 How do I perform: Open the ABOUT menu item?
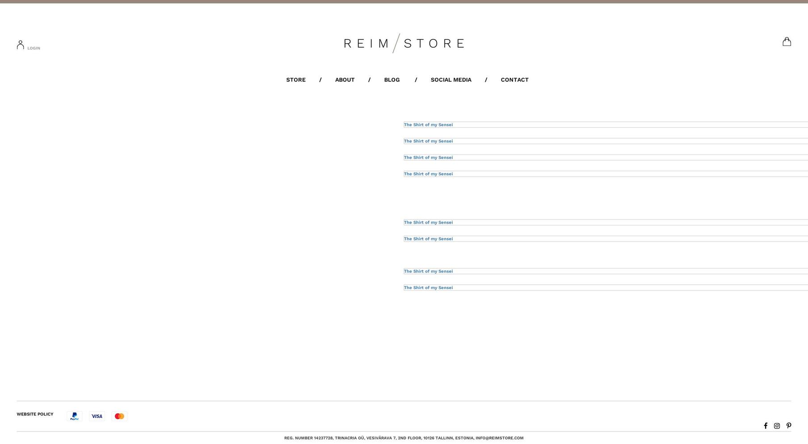click(345, 80)
